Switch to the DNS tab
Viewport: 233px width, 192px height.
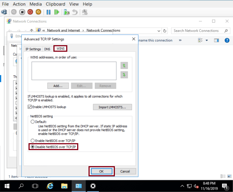click(47, 49)
